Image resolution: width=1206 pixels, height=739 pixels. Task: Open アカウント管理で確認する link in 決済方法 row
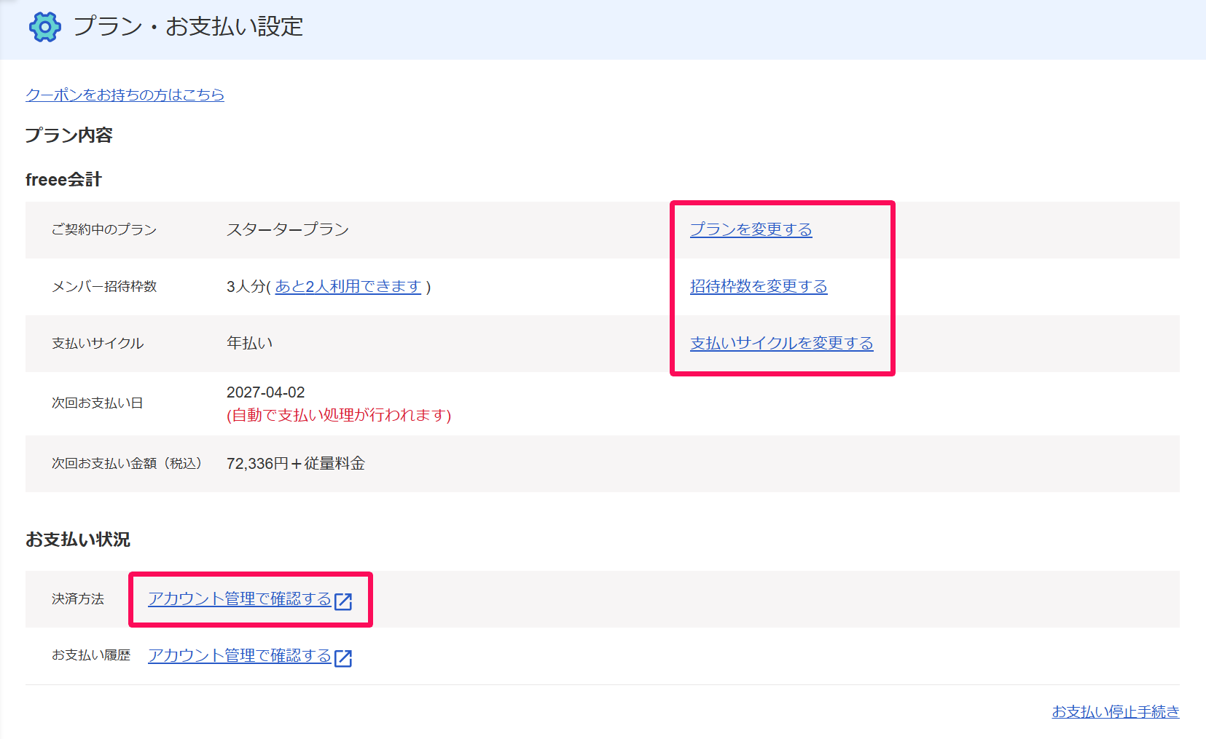click(x=240, y=598)
